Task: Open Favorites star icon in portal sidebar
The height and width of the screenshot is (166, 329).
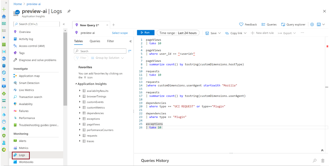Action: click(4, 38)
